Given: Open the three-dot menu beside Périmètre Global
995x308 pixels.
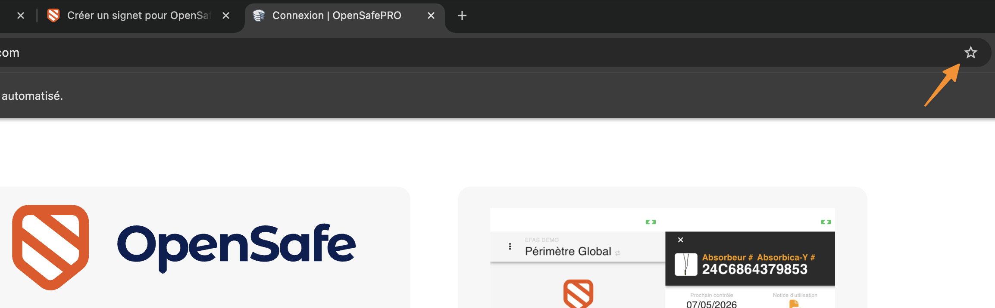Looking at the screenshot, I should point(510,246).
